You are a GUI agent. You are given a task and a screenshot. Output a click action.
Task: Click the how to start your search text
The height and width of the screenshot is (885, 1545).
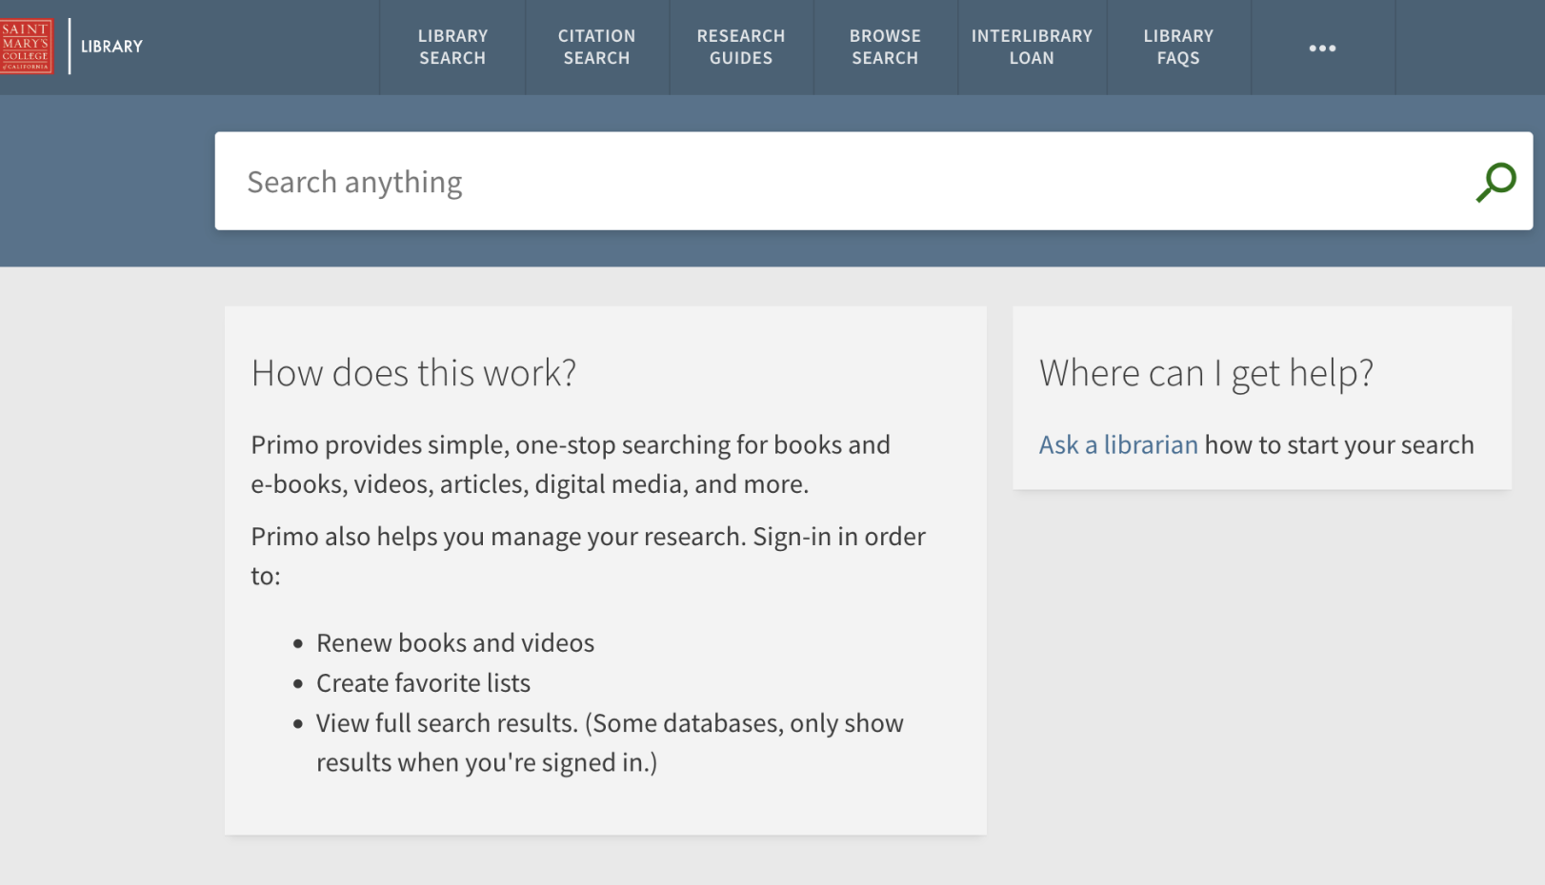click(1339, 444)
